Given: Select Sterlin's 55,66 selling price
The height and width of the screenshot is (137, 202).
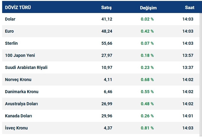Looking at the screenshot, I should 107,43.
